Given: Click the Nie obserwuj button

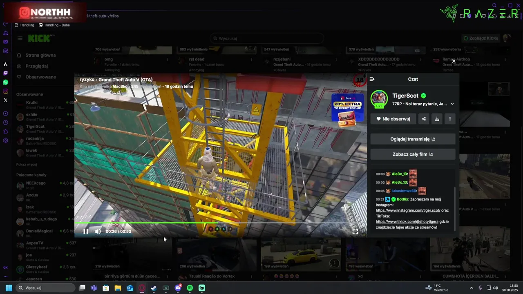Looking at the screenshot, I should (x=393, y=119).
